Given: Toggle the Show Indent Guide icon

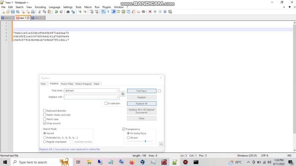Looking at the screenshot, I should [114, 12].
